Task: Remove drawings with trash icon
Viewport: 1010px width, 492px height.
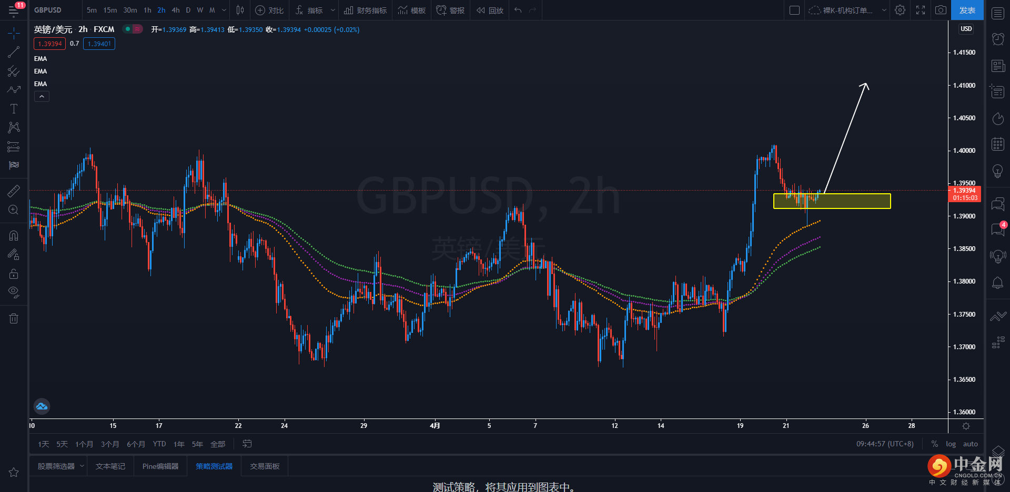Action: [14, 318]
